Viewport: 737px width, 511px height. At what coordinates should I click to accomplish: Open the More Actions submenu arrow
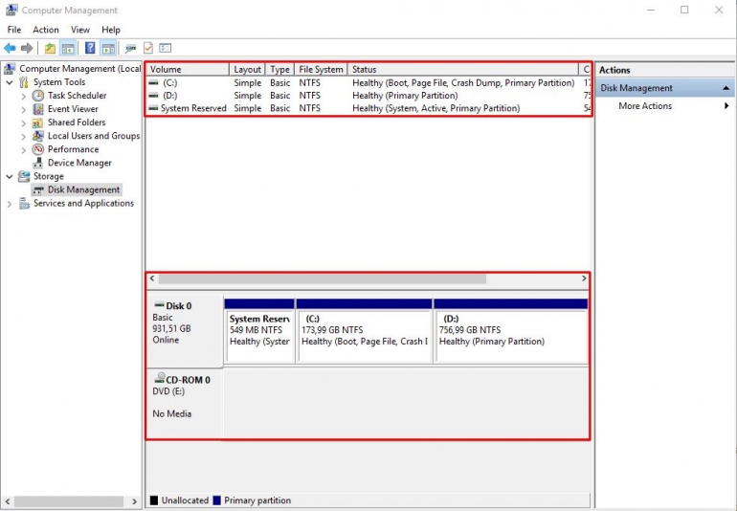tap(726, 106)
